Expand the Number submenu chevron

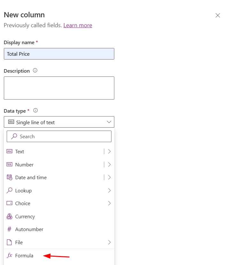pos(109,165)
